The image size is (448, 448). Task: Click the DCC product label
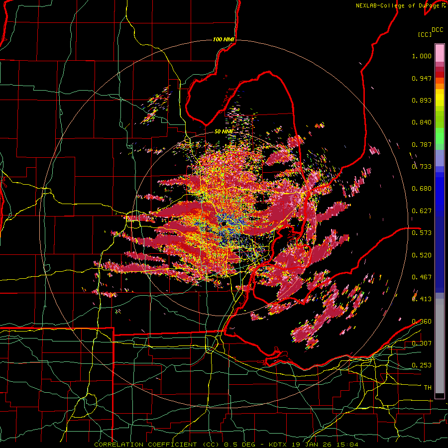(438, 30)
